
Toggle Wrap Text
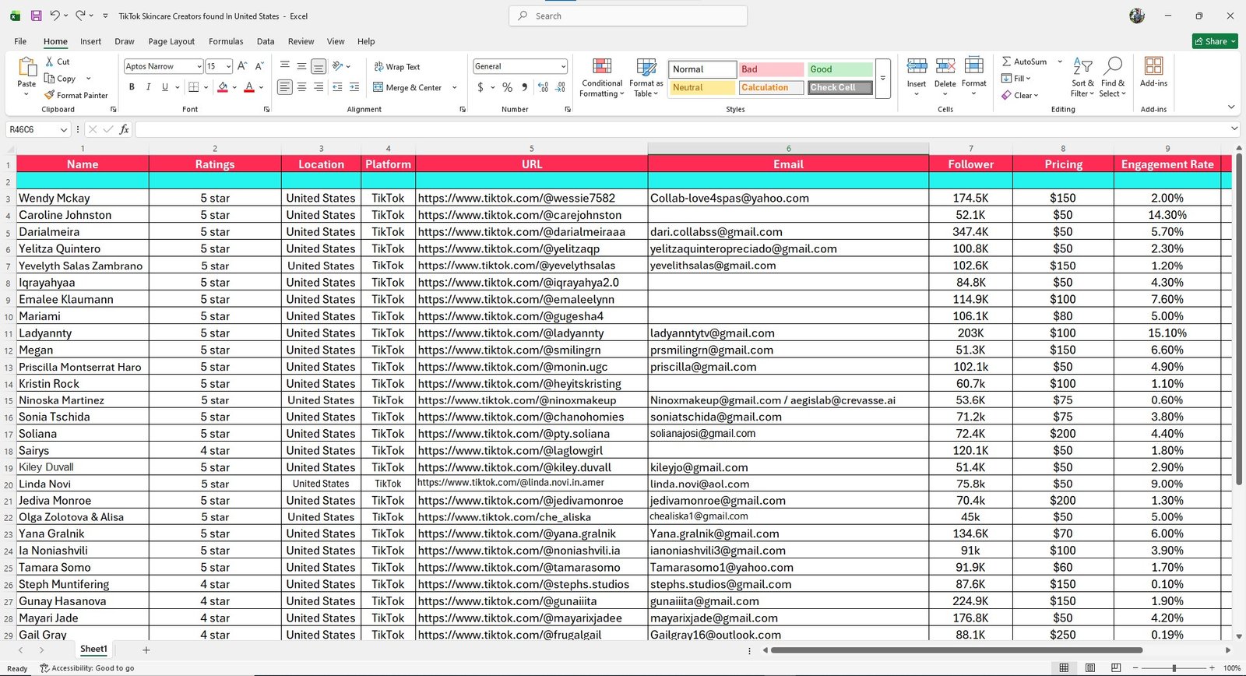coord(396,67)
